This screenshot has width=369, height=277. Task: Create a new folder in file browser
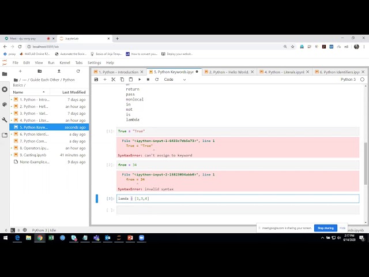tap(40, 71)
